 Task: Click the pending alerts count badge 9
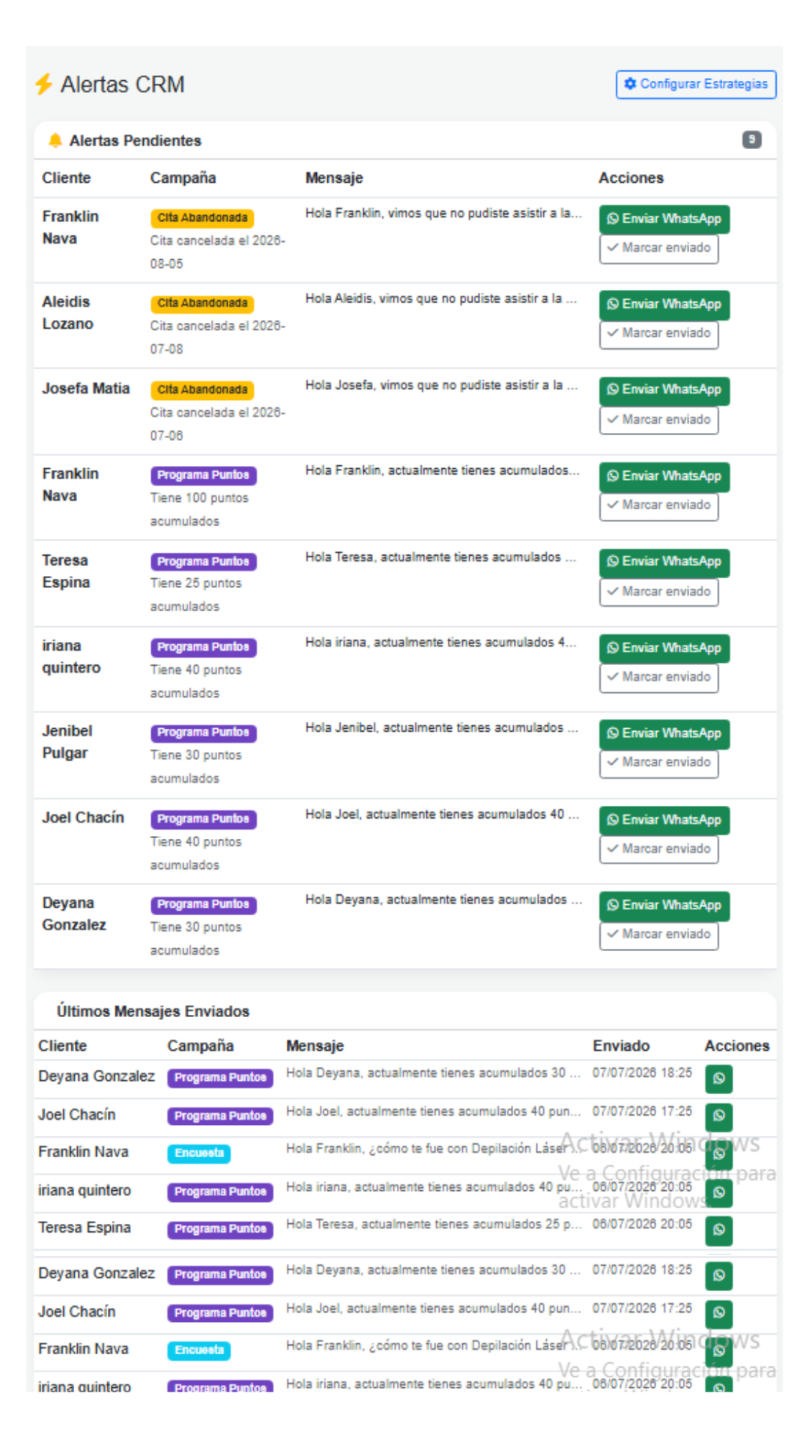pyautogui.click(x=751, y=139)
